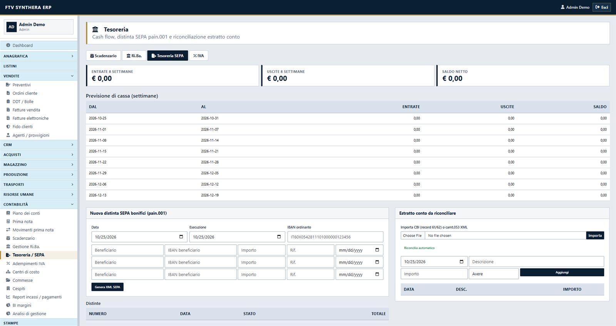This screenshot has width=616, height=326.
Task: Click the Gestione Ri.Ba. bank icon
Action: [8, 247]
